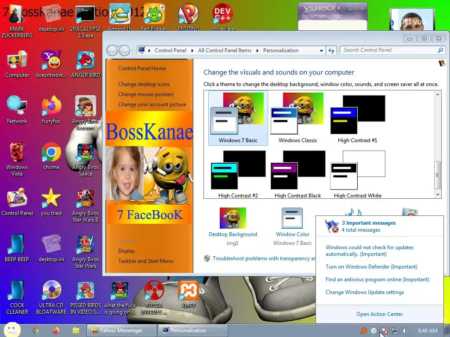Open the RUSSIA INVADES radiation icon
This screenshot has height=337, width=450.
pyautogui.click(x=154, y=298)
